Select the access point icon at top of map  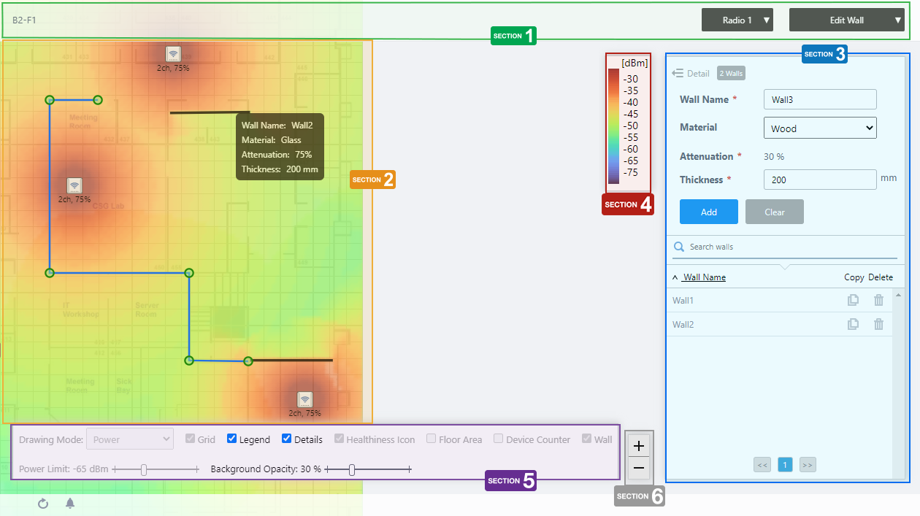[173, 54]
